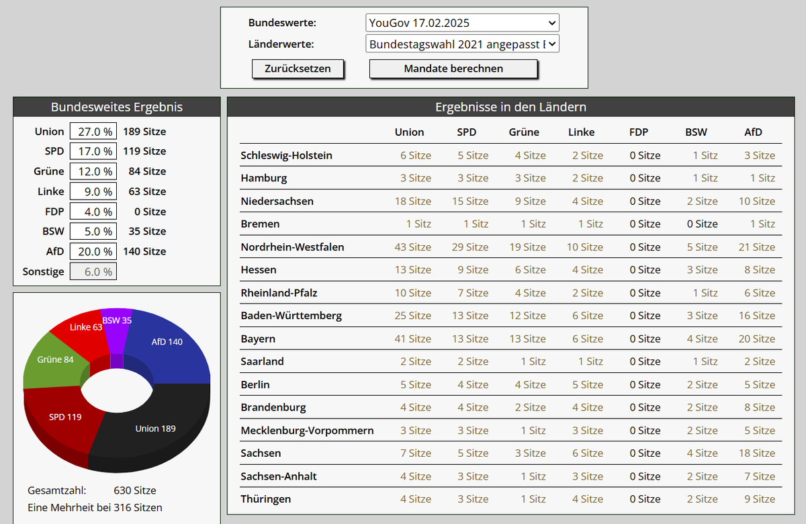Click Bayern Union value 41 Sitze
The height and width of the screenshot is (524, 806).
pyautogui.click(x=413, y=339)
